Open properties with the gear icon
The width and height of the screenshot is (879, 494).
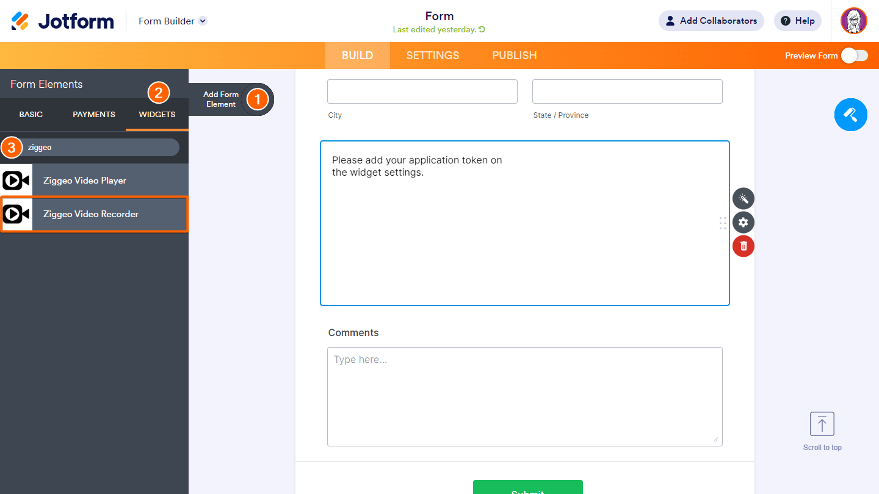(743, 222)
